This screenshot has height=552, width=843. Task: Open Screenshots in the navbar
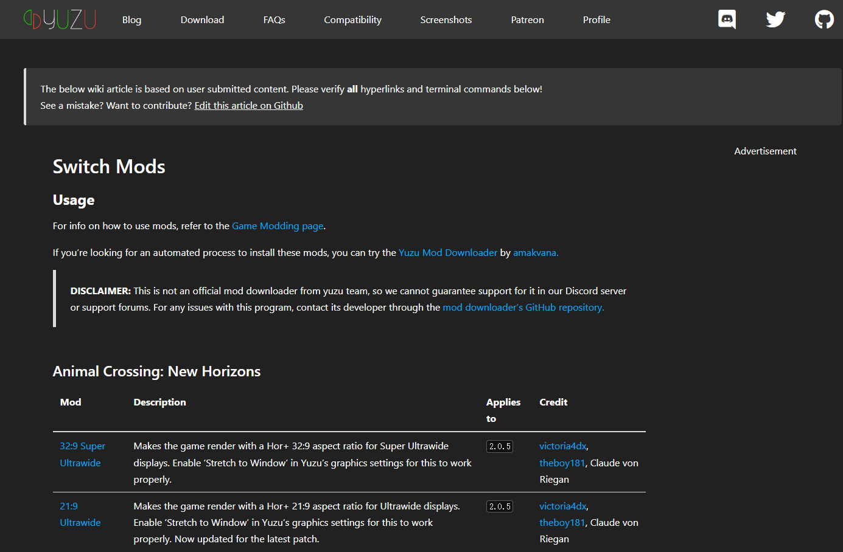click(x=446, y=19)
